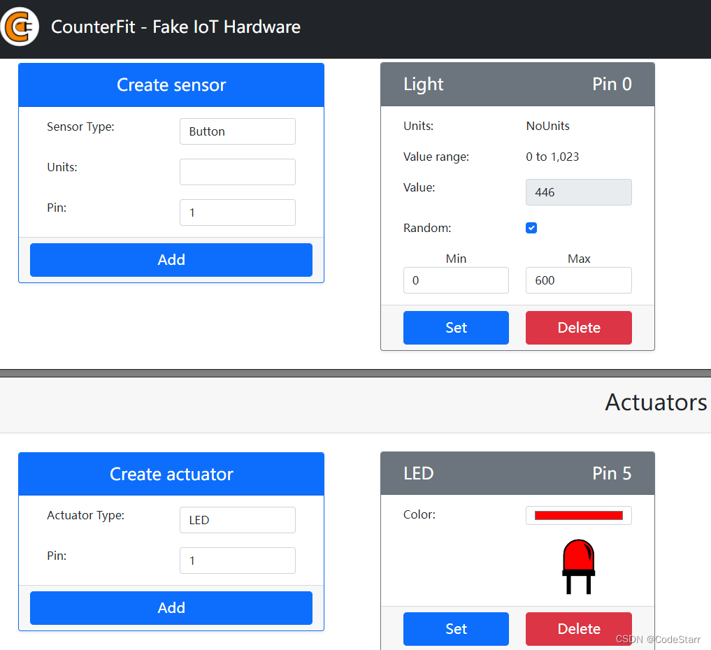
Task: Click the Actuators section heading
Action: 656,403
